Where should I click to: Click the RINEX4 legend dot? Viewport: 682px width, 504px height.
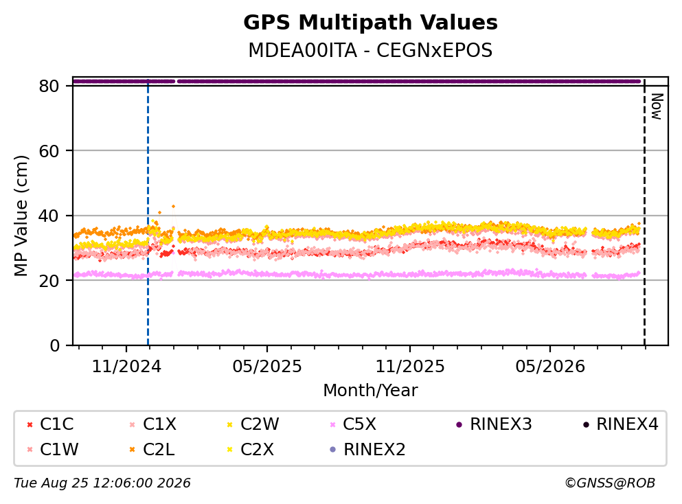[x=586, y=424]
